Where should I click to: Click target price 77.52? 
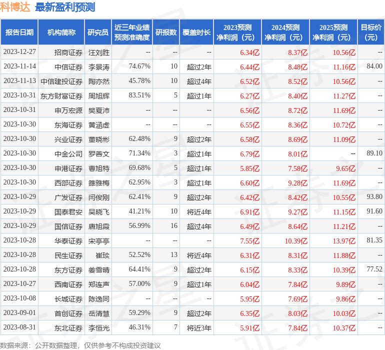coord(374,269)
